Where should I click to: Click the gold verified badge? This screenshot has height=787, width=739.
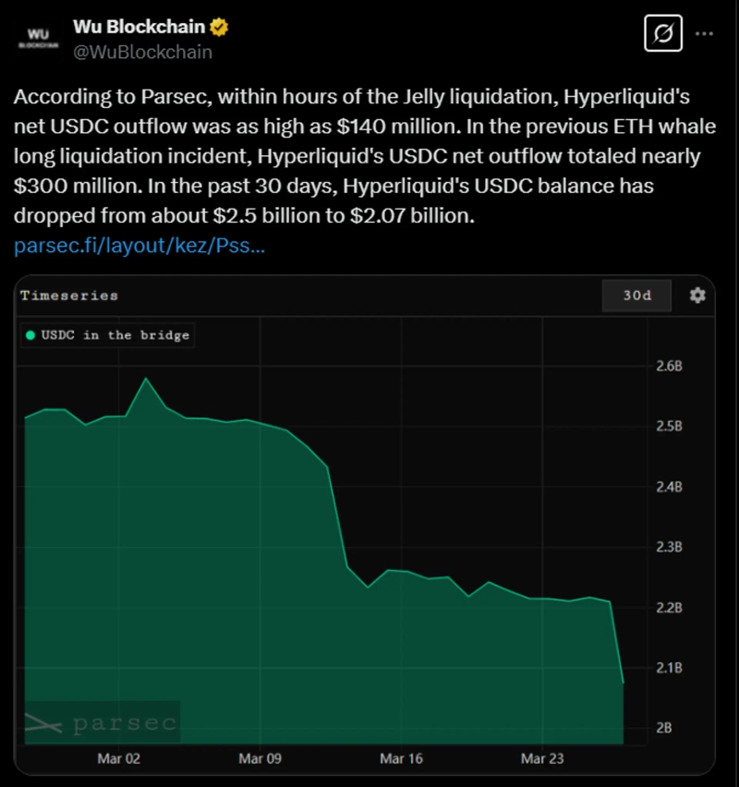(219, 28)
